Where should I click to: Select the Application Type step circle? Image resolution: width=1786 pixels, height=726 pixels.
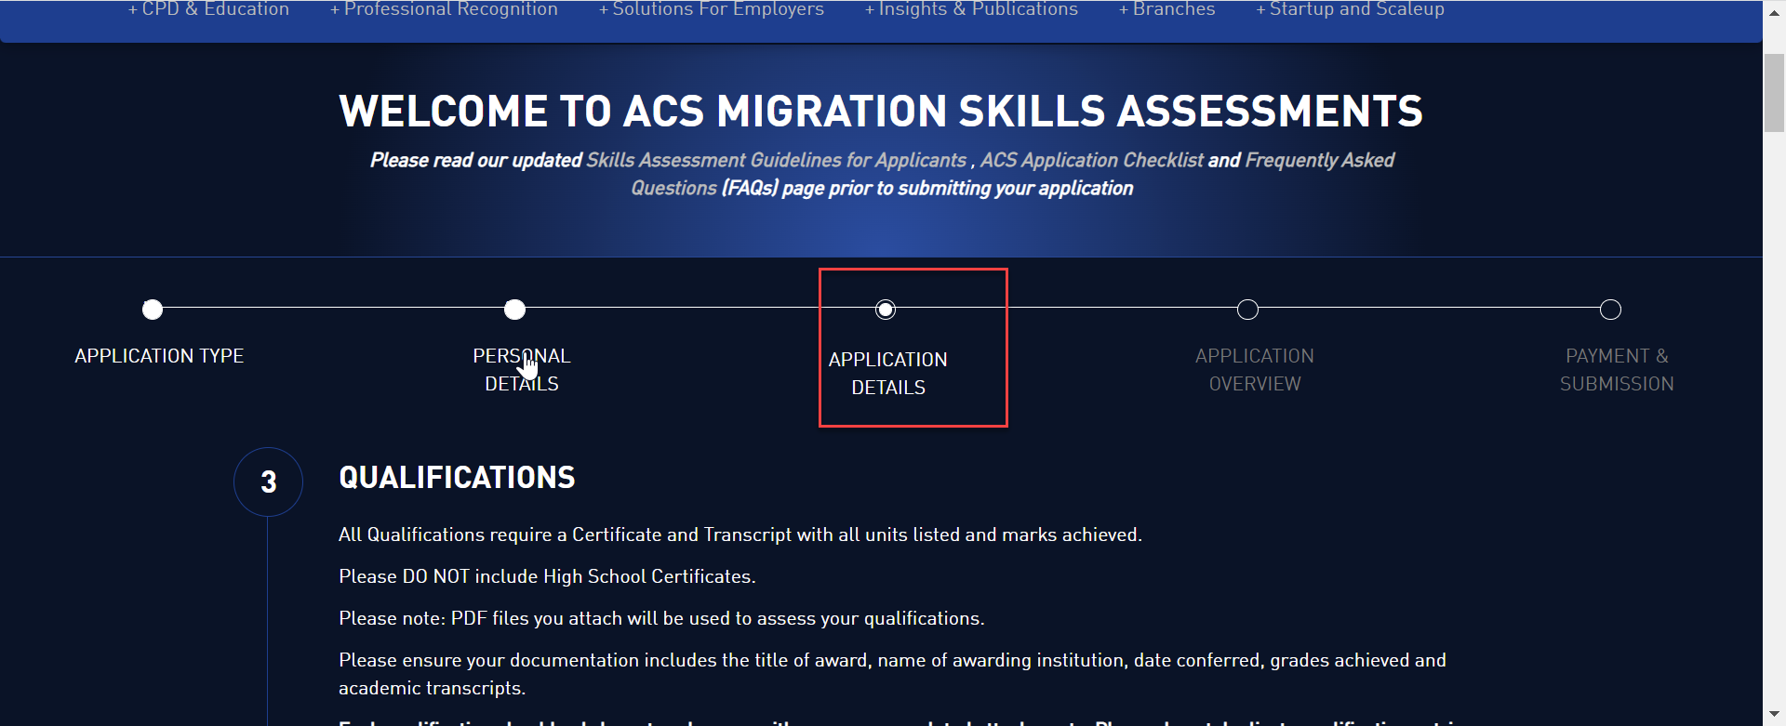[x=153, y=310]
